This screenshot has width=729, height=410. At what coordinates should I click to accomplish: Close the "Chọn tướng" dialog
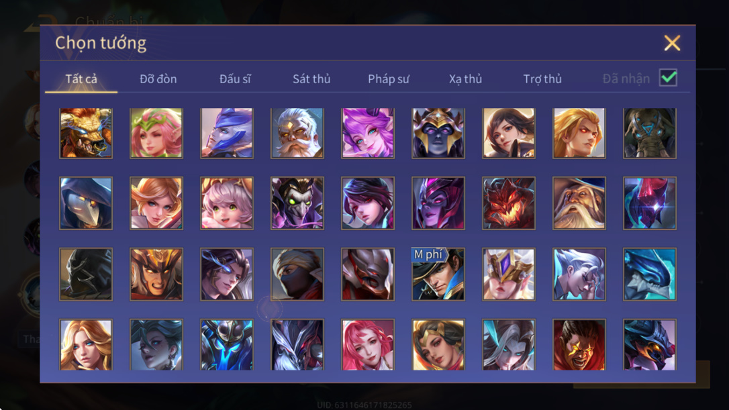(672, 43)
